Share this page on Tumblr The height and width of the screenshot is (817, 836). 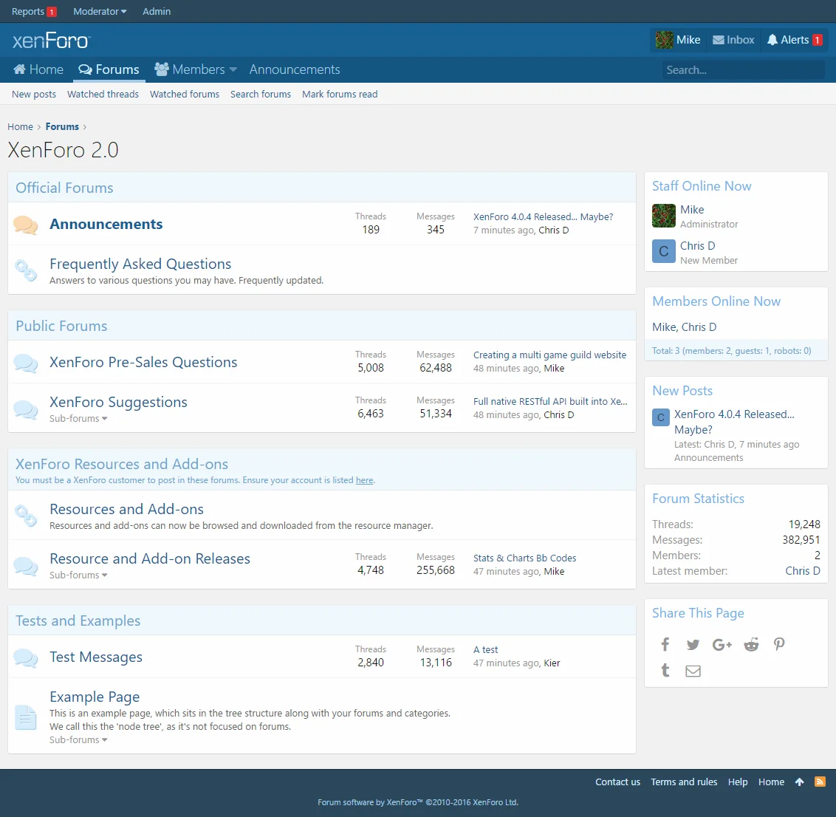pos(665,670)
